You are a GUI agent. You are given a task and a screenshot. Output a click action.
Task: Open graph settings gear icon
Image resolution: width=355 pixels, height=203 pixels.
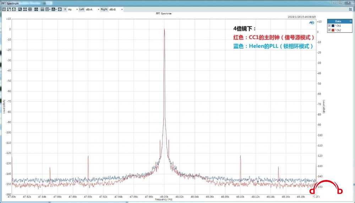pos(60,9)
